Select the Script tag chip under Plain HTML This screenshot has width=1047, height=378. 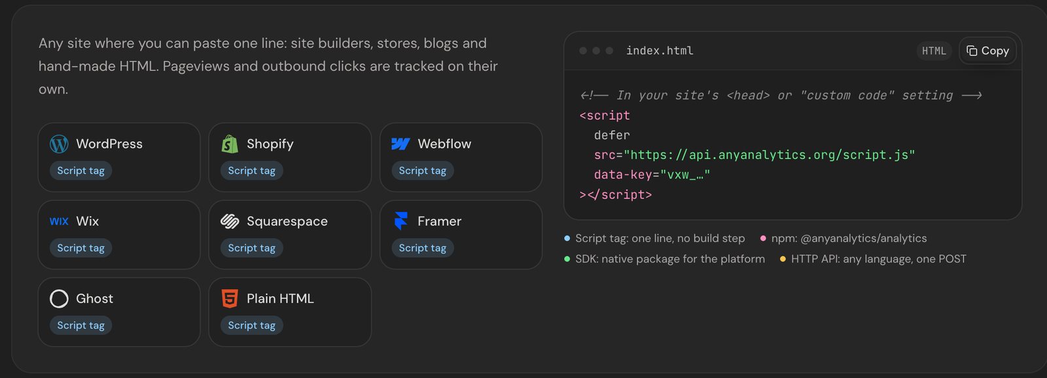click(x=251, y=325)
